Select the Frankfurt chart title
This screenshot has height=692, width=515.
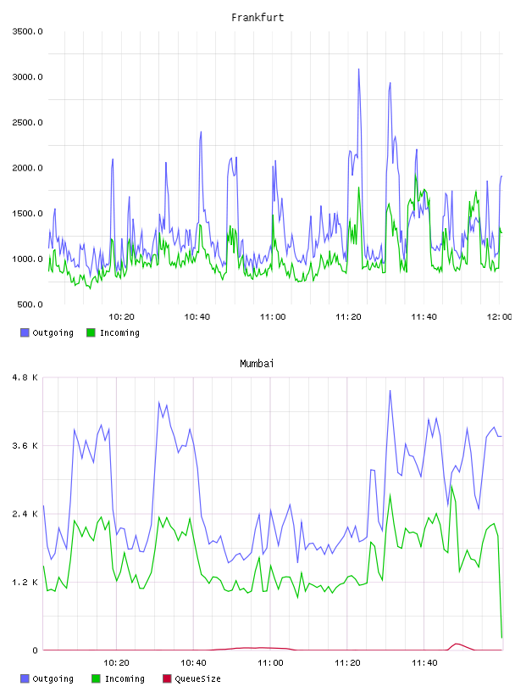tap(257, 18)
